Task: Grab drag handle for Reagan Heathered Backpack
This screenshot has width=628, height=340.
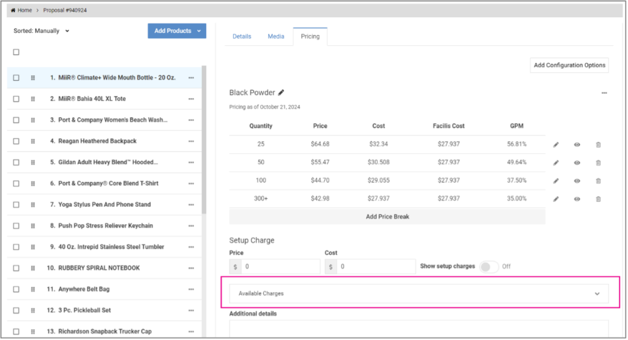Action: pos(33,142)
